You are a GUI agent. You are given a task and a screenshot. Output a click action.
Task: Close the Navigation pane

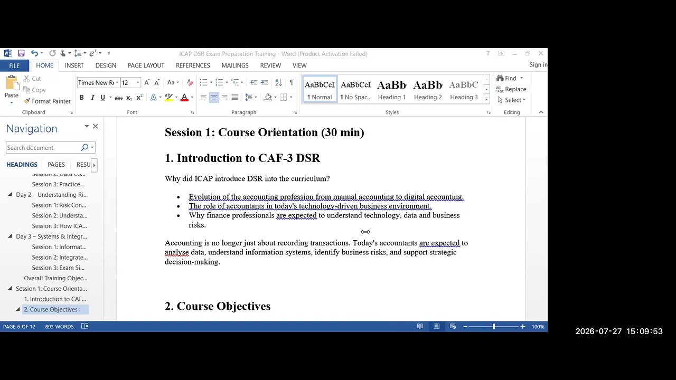tap(95, 126)
